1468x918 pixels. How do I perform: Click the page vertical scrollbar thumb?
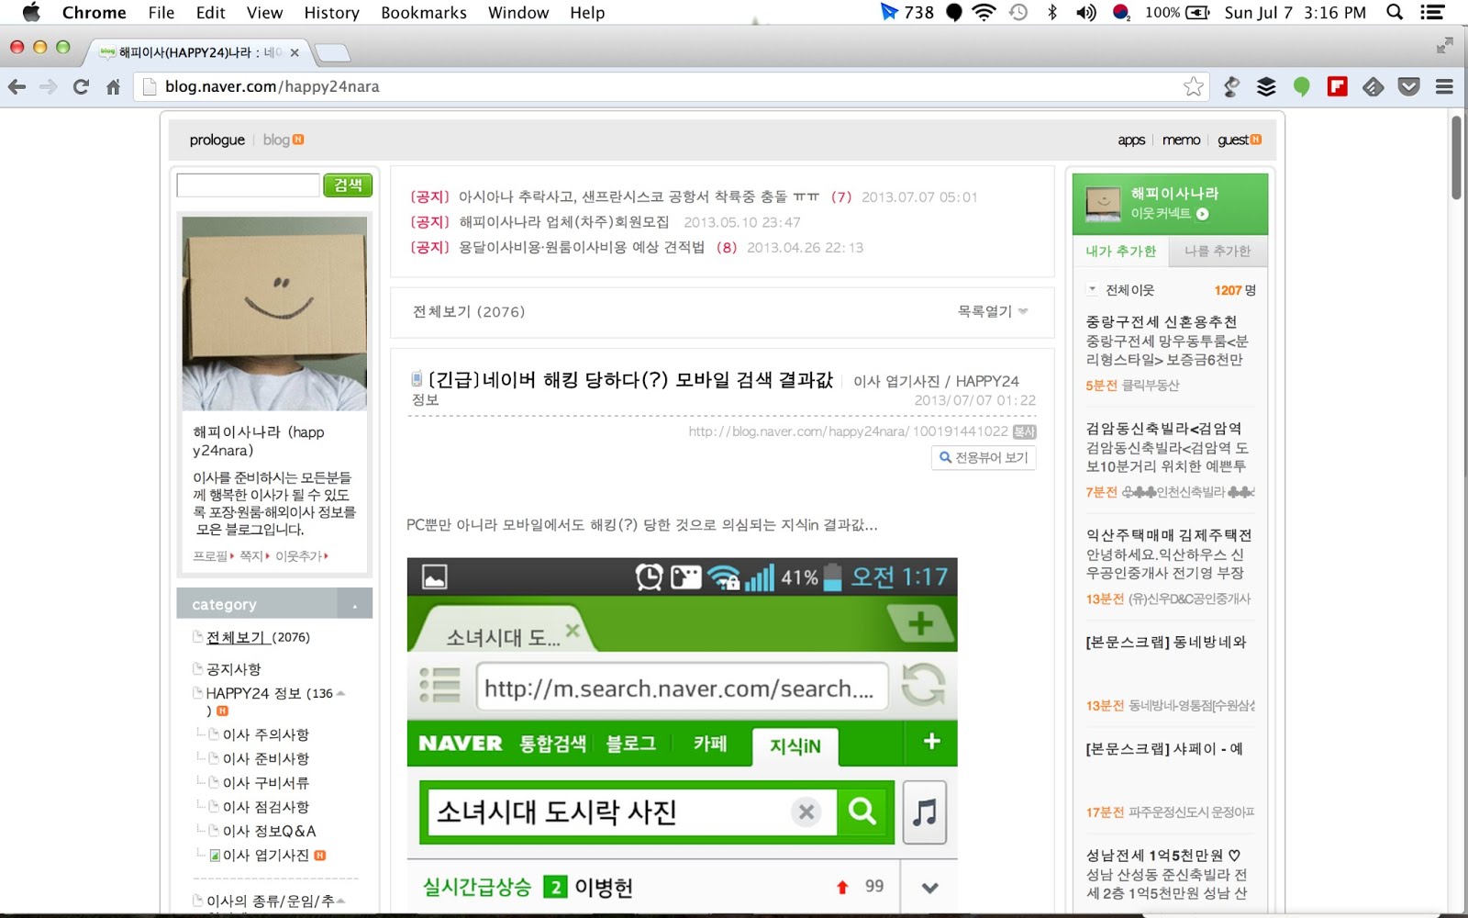tap(1456, 156)
